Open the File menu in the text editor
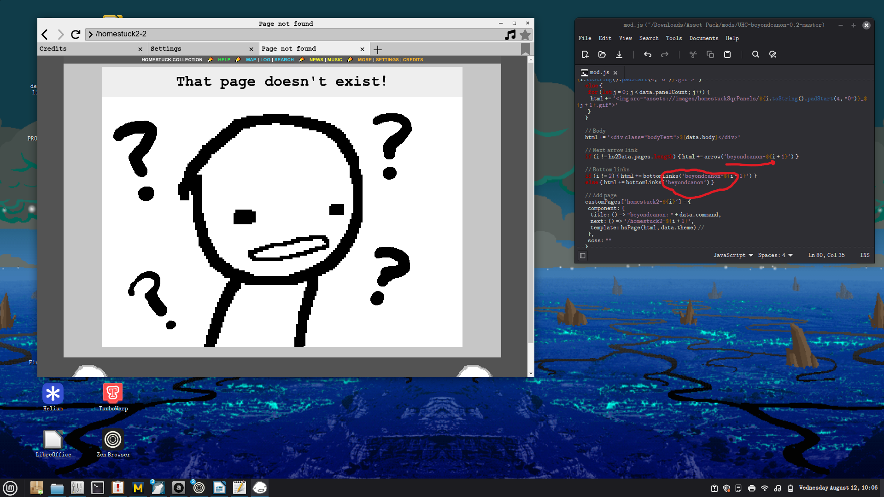Screen dimensions: 884x497 585,38
